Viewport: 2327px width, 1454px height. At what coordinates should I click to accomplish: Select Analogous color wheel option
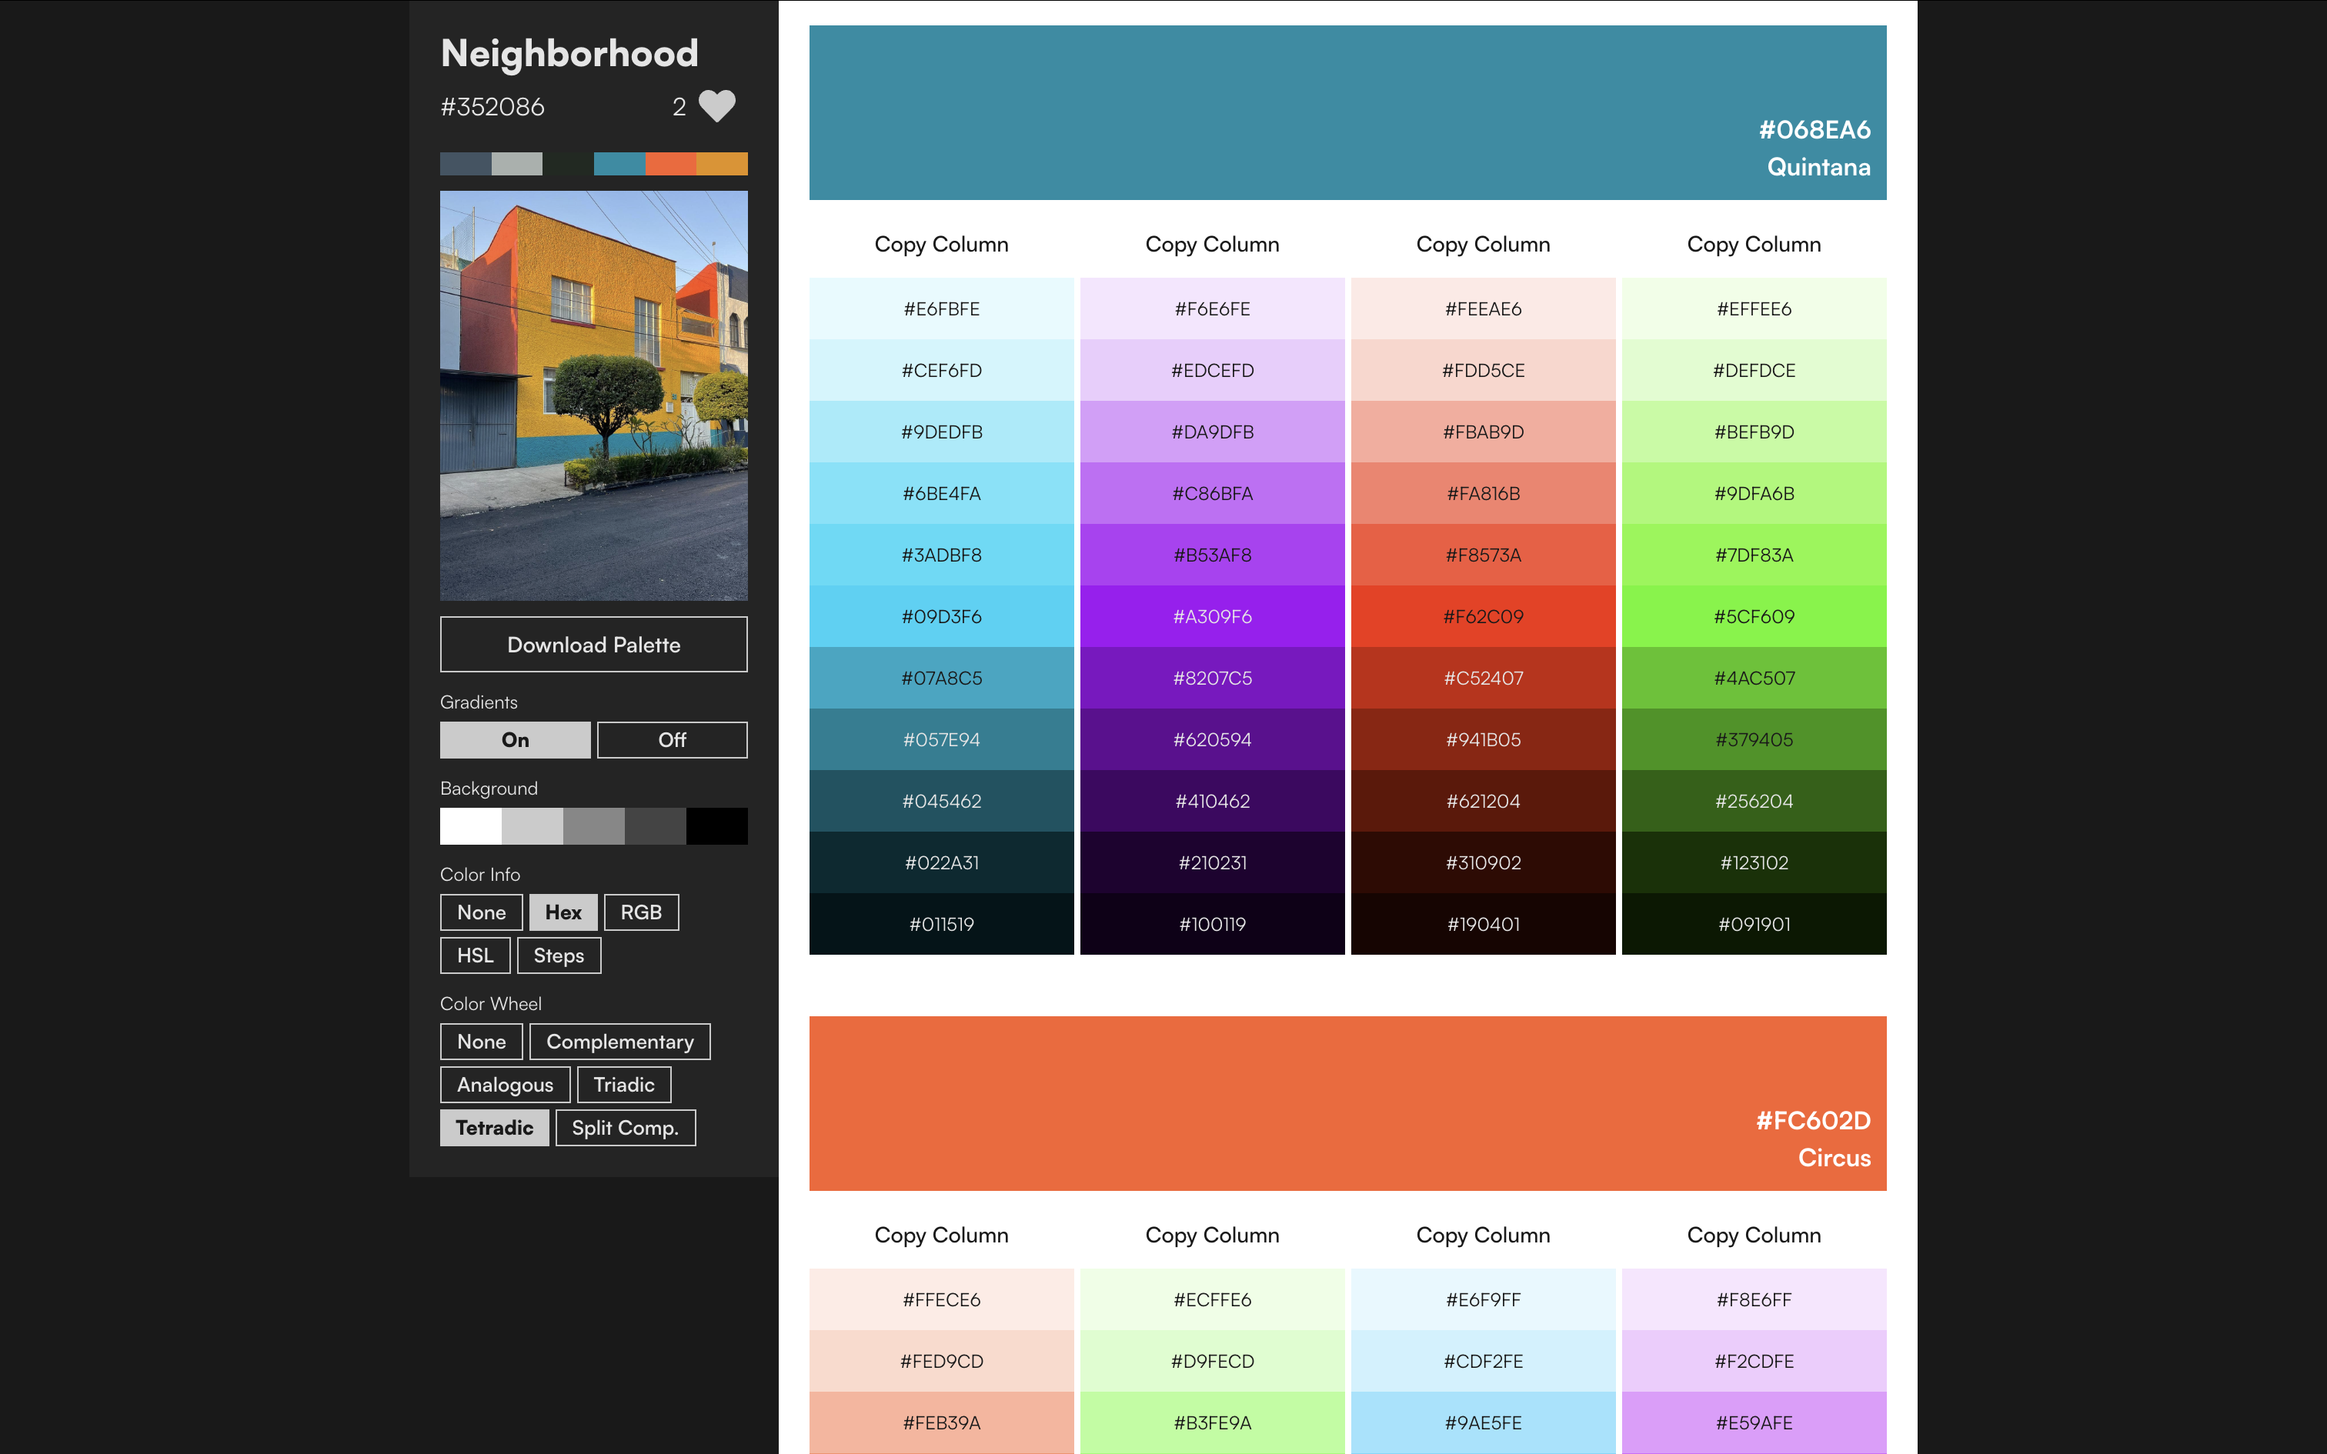point(505,1085)
